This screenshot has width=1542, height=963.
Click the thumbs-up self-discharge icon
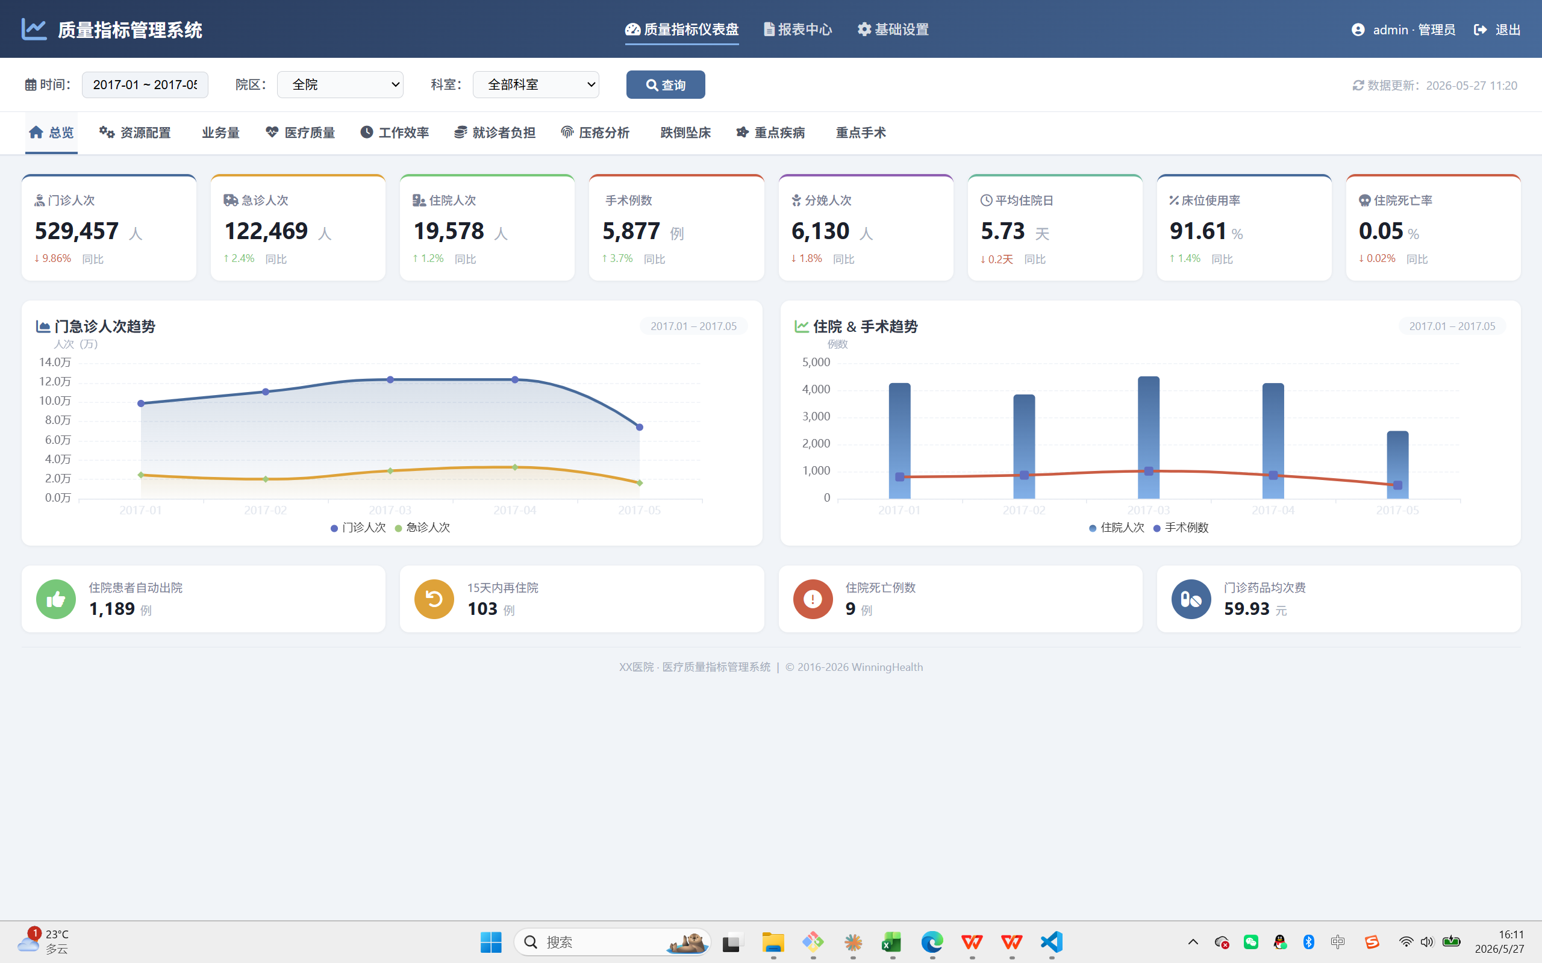56,599
